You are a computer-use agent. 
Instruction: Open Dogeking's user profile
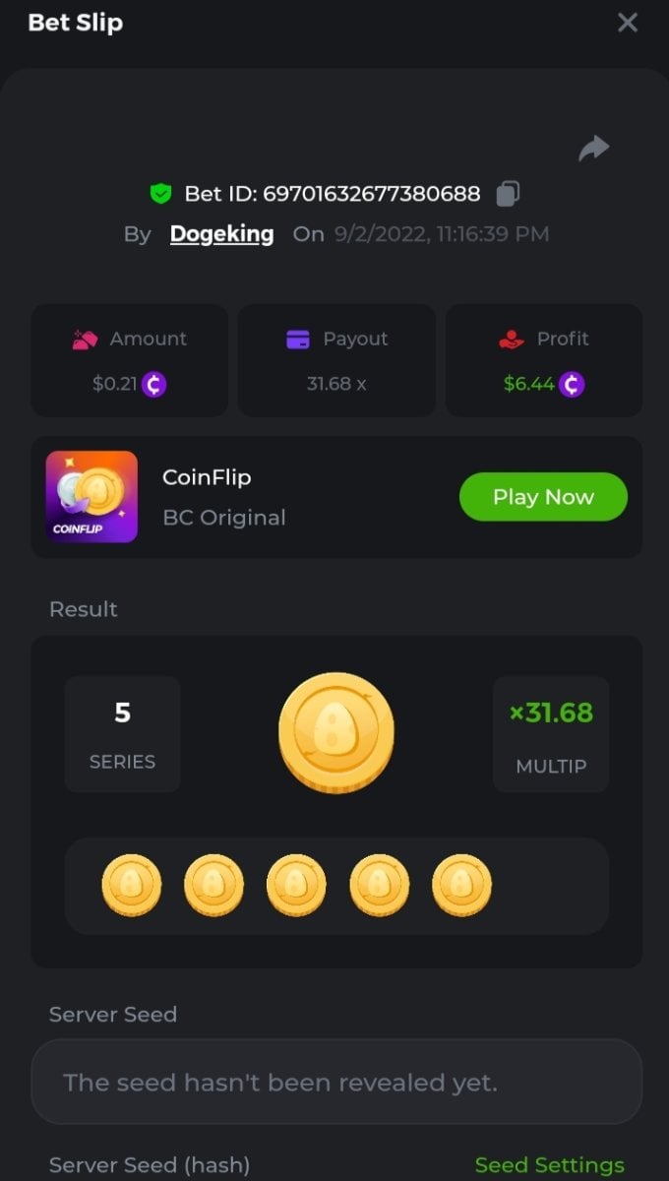click(x=221, y=234)
